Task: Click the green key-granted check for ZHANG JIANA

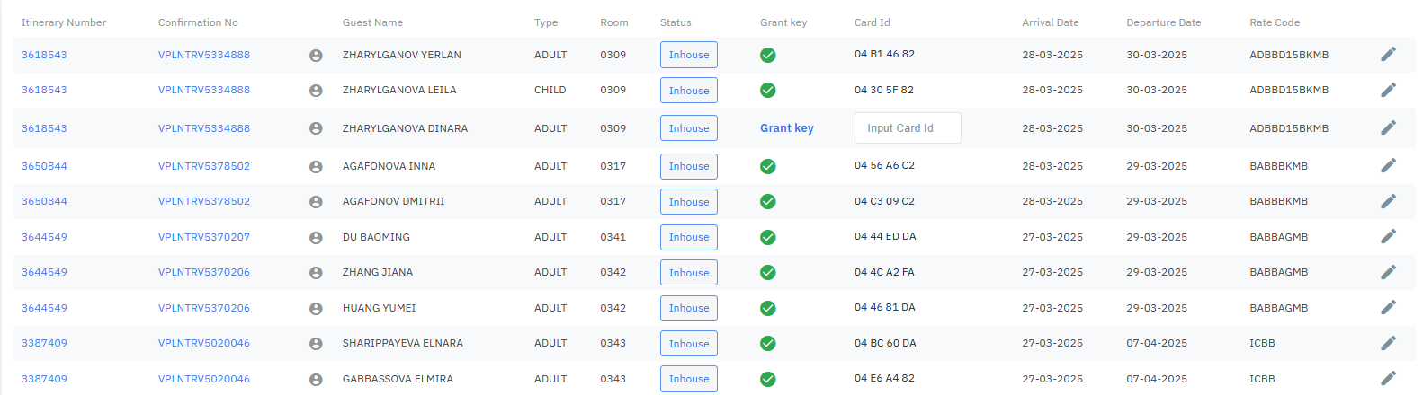Action: click(767, 273)
